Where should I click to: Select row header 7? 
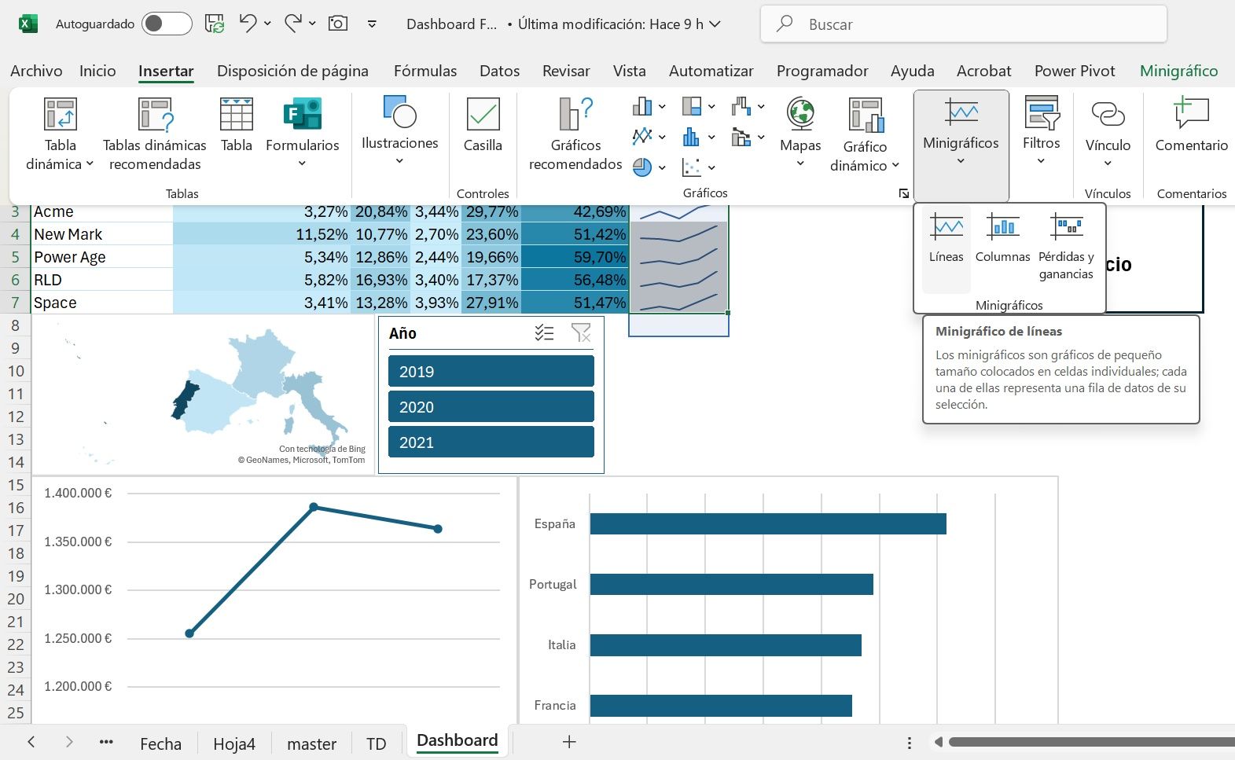point(15,303)
